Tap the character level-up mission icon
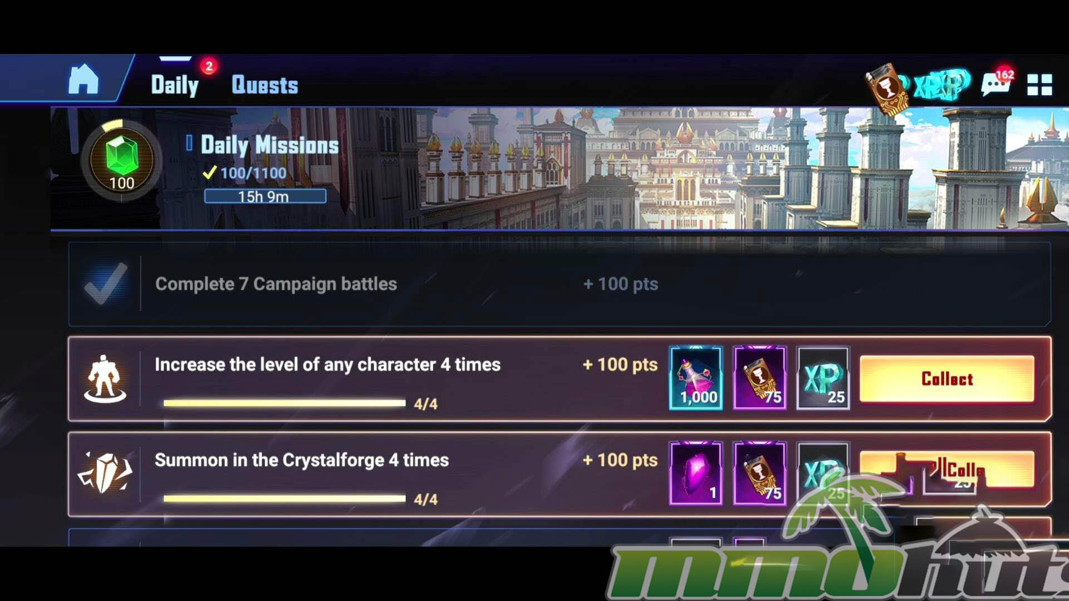Viewport: 1069px width, 601px height. (105, 379)
